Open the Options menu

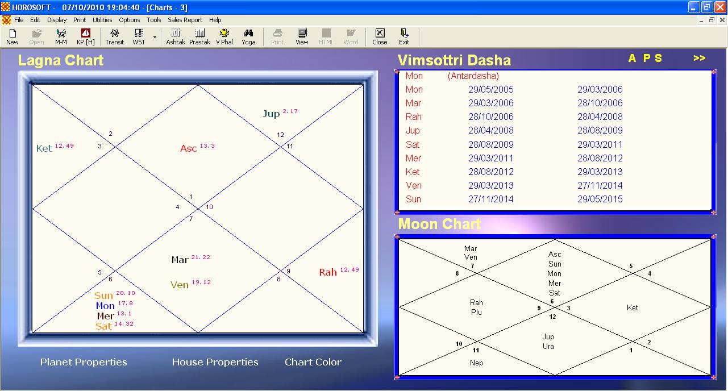tap(130, 20)
